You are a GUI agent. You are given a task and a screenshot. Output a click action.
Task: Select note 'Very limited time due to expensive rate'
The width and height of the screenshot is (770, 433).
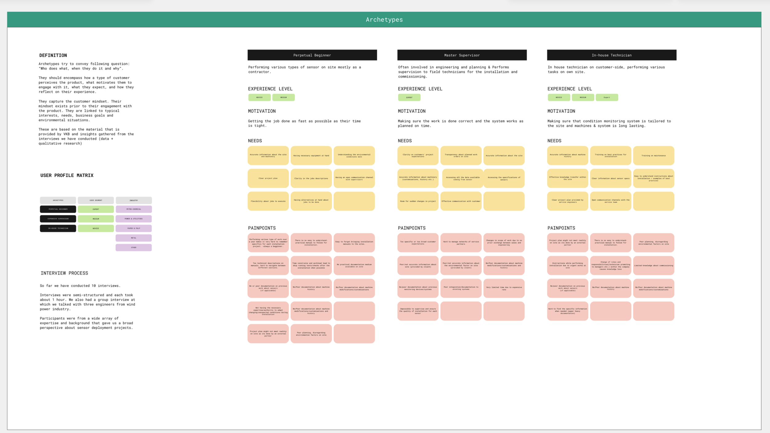(504, 288)
